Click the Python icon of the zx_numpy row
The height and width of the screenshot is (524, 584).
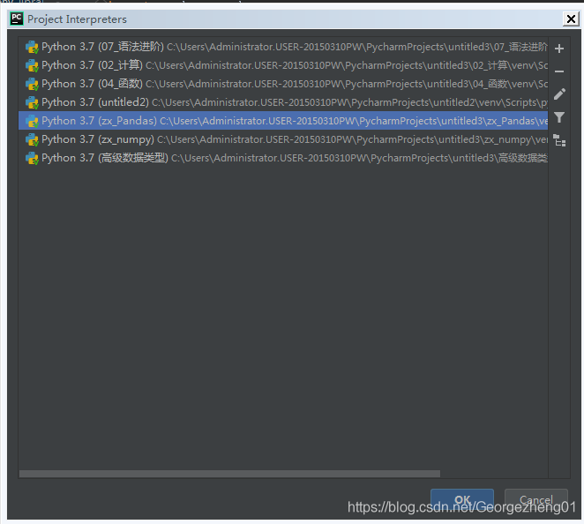coord(32,139)
